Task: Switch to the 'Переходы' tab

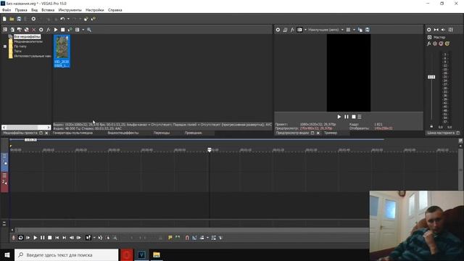Action: click(162, 133)
